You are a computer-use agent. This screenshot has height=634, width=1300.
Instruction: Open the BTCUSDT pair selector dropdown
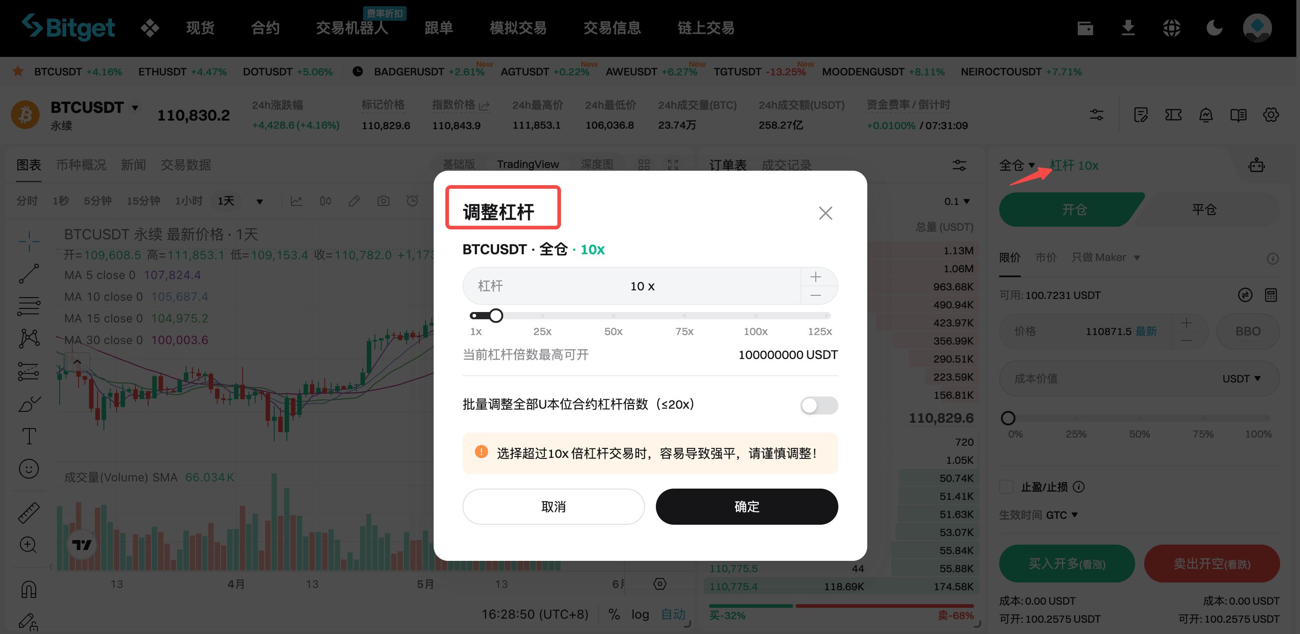pos(134,107)
